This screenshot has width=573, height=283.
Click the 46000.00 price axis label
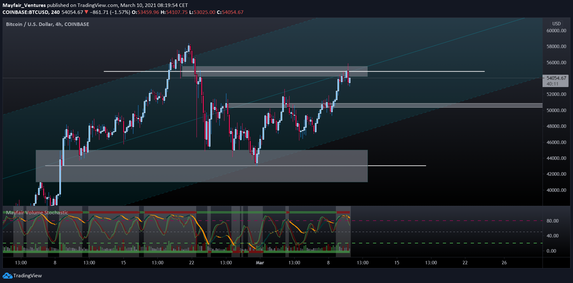pos(556,142)
